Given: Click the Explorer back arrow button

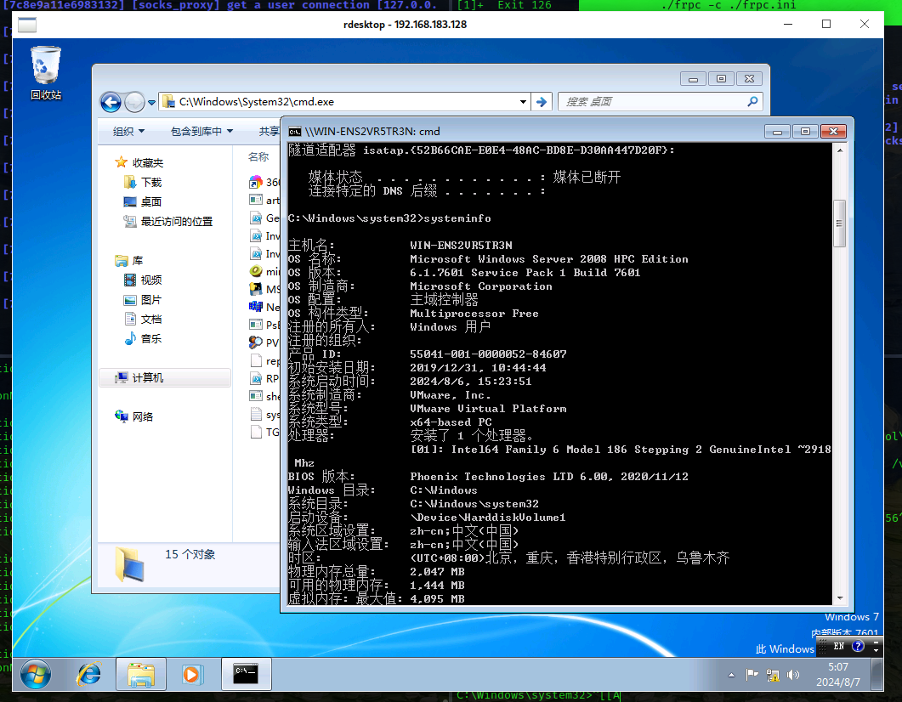Looking at the screenshot, I should (x=111, y=102).
